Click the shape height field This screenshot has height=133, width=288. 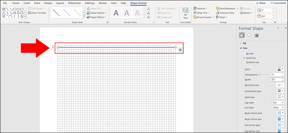click(x=267, y=10)
